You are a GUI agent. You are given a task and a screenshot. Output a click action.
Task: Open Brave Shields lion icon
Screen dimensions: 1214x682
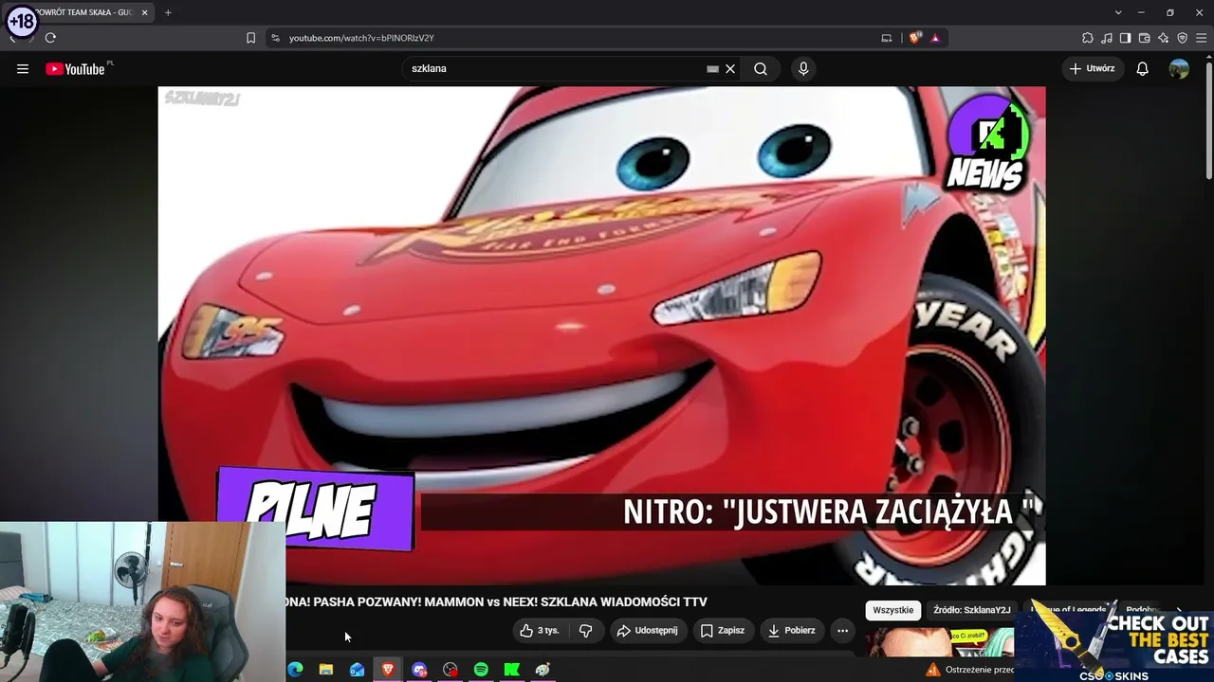[x=915, y=38]
